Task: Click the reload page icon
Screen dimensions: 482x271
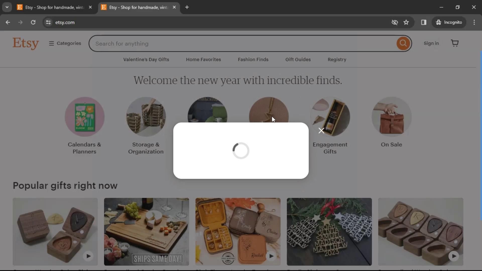Action: point(33,22)
